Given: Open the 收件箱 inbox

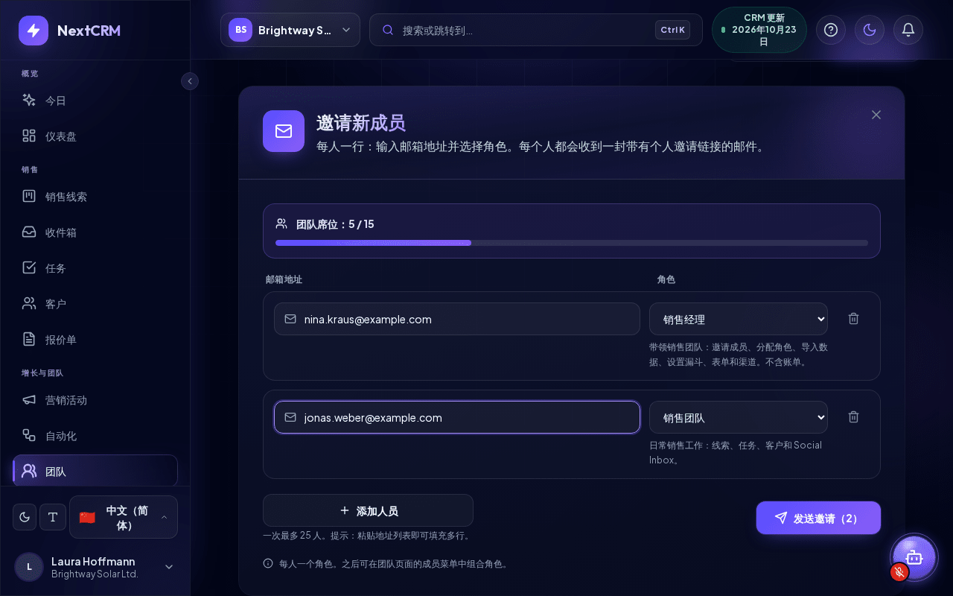Looking at the screenshot, I should click(95, 232).
